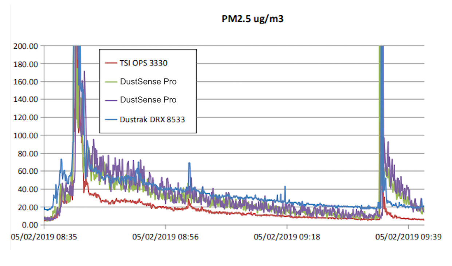
Task: Click the PM2.5 ug/m3 chart title
Action: click(252, 19)
